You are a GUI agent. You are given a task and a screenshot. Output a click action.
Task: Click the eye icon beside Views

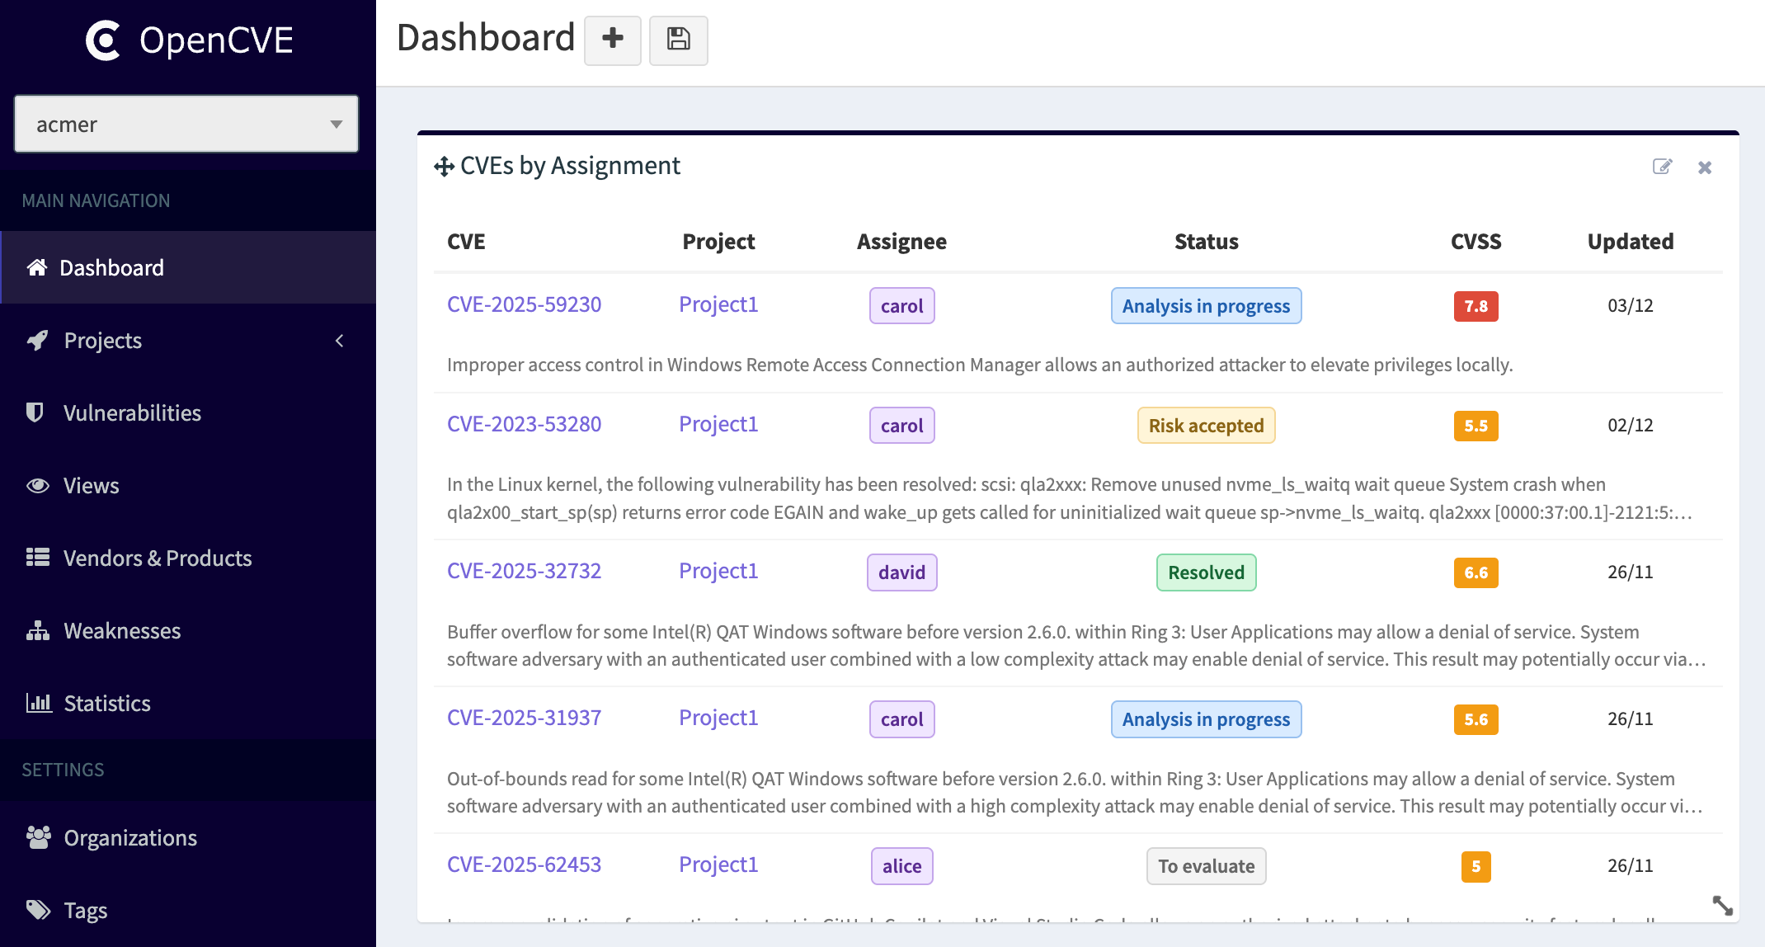pyautogui.click(x=36, y=486)
